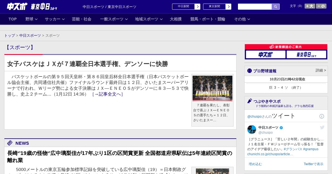Screen dimensions: 332x174
Task: Open the 広中璃梨佳 article thumbnail image
Action: [x=212, y=171]
